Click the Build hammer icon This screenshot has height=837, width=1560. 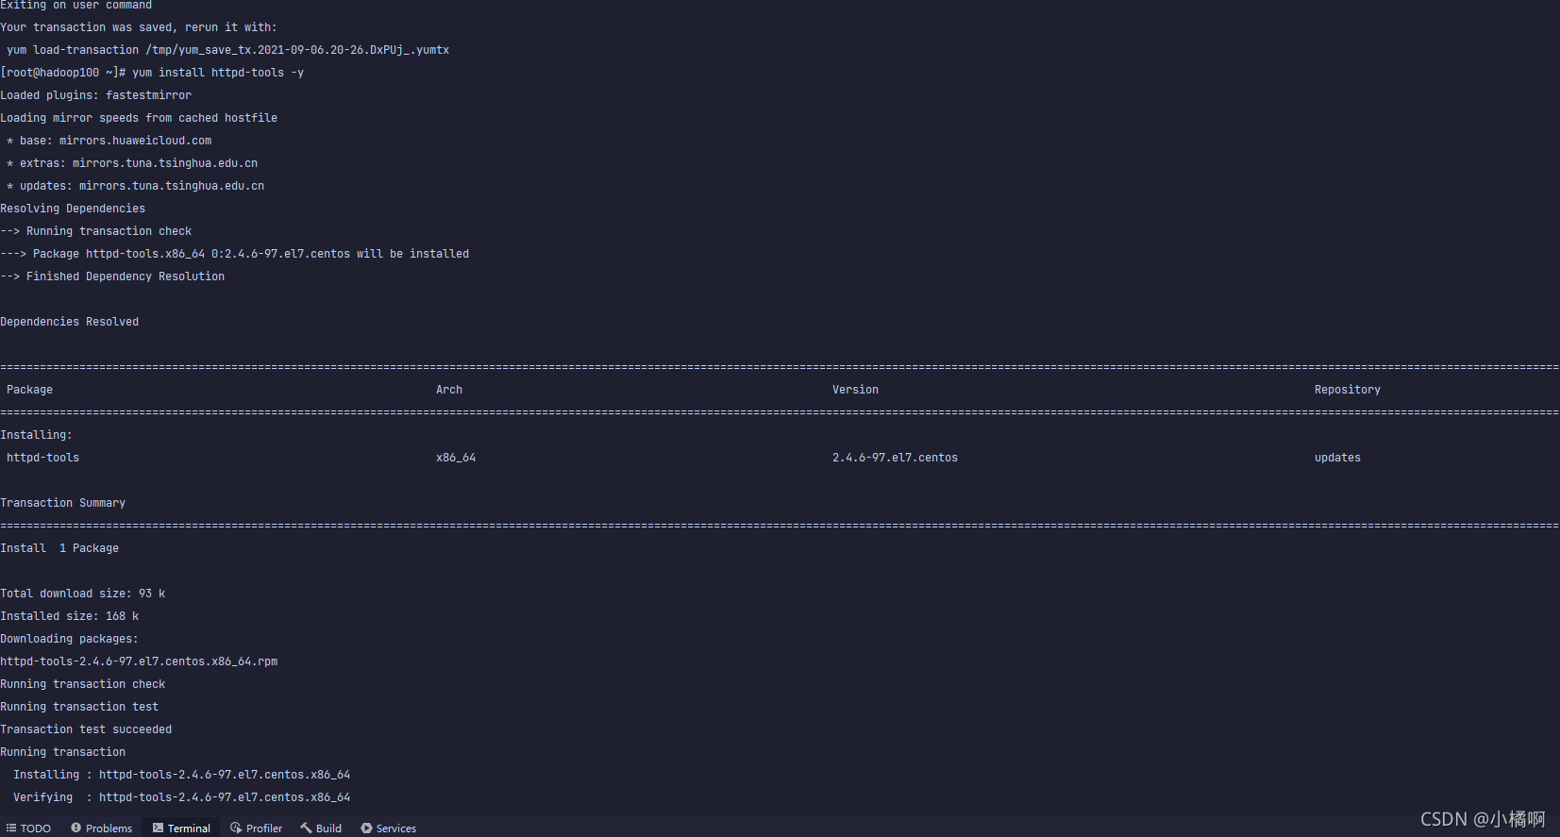pos(306,828)
